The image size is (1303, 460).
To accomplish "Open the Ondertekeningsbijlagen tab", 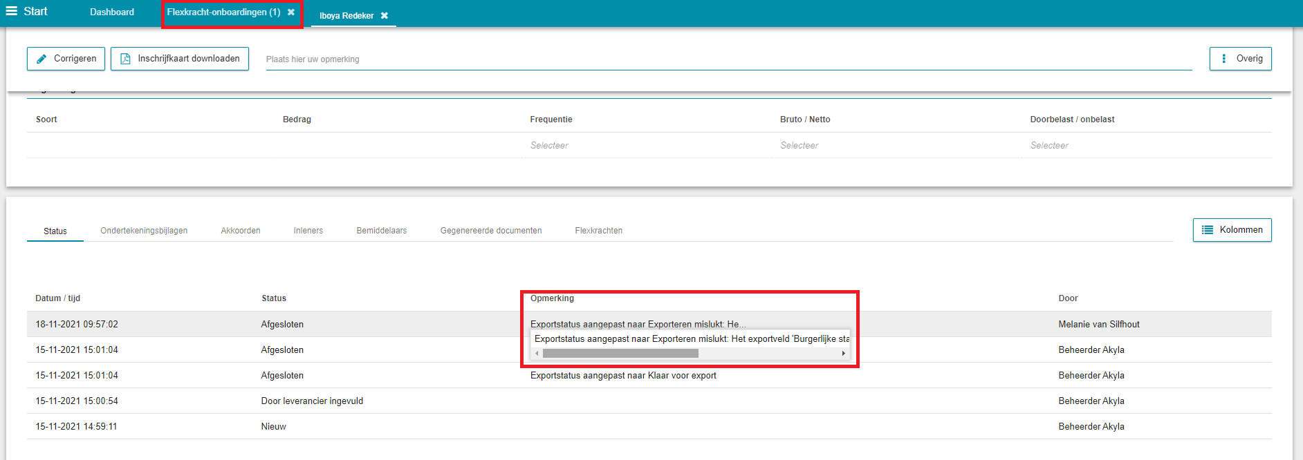I will tap(144, 231).
